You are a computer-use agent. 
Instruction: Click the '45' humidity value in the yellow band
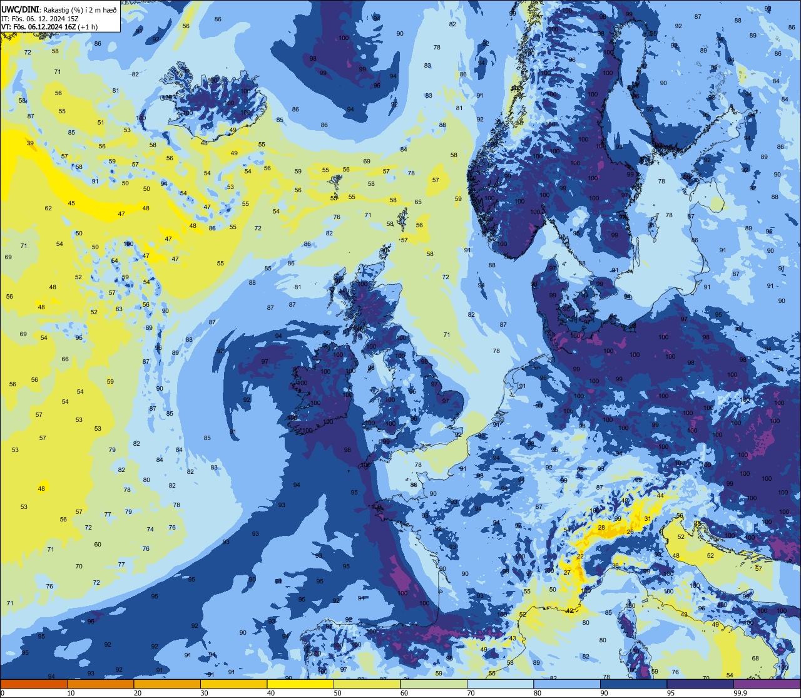[x=71, y=203]
